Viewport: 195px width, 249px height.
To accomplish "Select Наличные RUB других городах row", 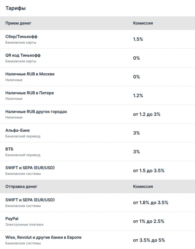I will [36, 111].
